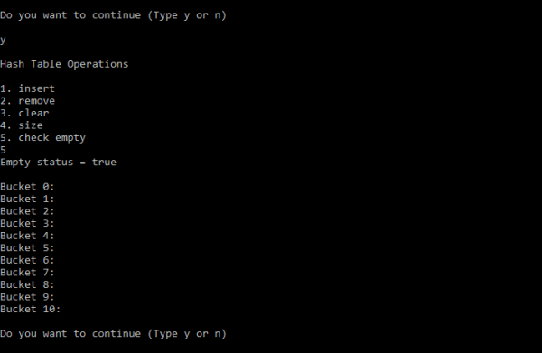Click the typed 'y' response line
The width and height of the screenshot is (542, 353).
tap(3, 41)
